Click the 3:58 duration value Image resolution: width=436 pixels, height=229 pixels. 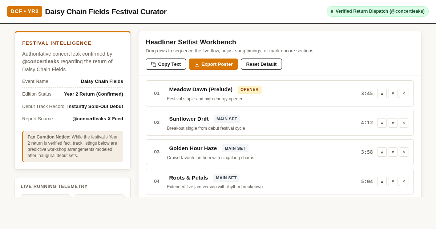pyautogui.click(x=367, y=152)
